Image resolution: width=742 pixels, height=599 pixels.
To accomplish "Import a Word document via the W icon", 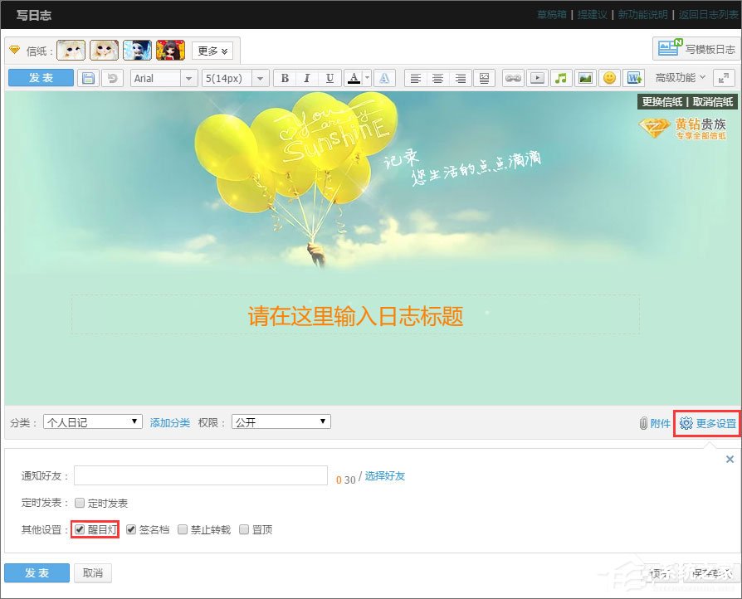I will [634, 78].
